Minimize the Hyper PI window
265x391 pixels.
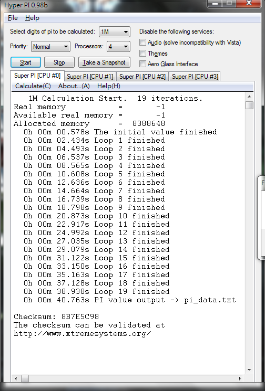click(215, 3)
